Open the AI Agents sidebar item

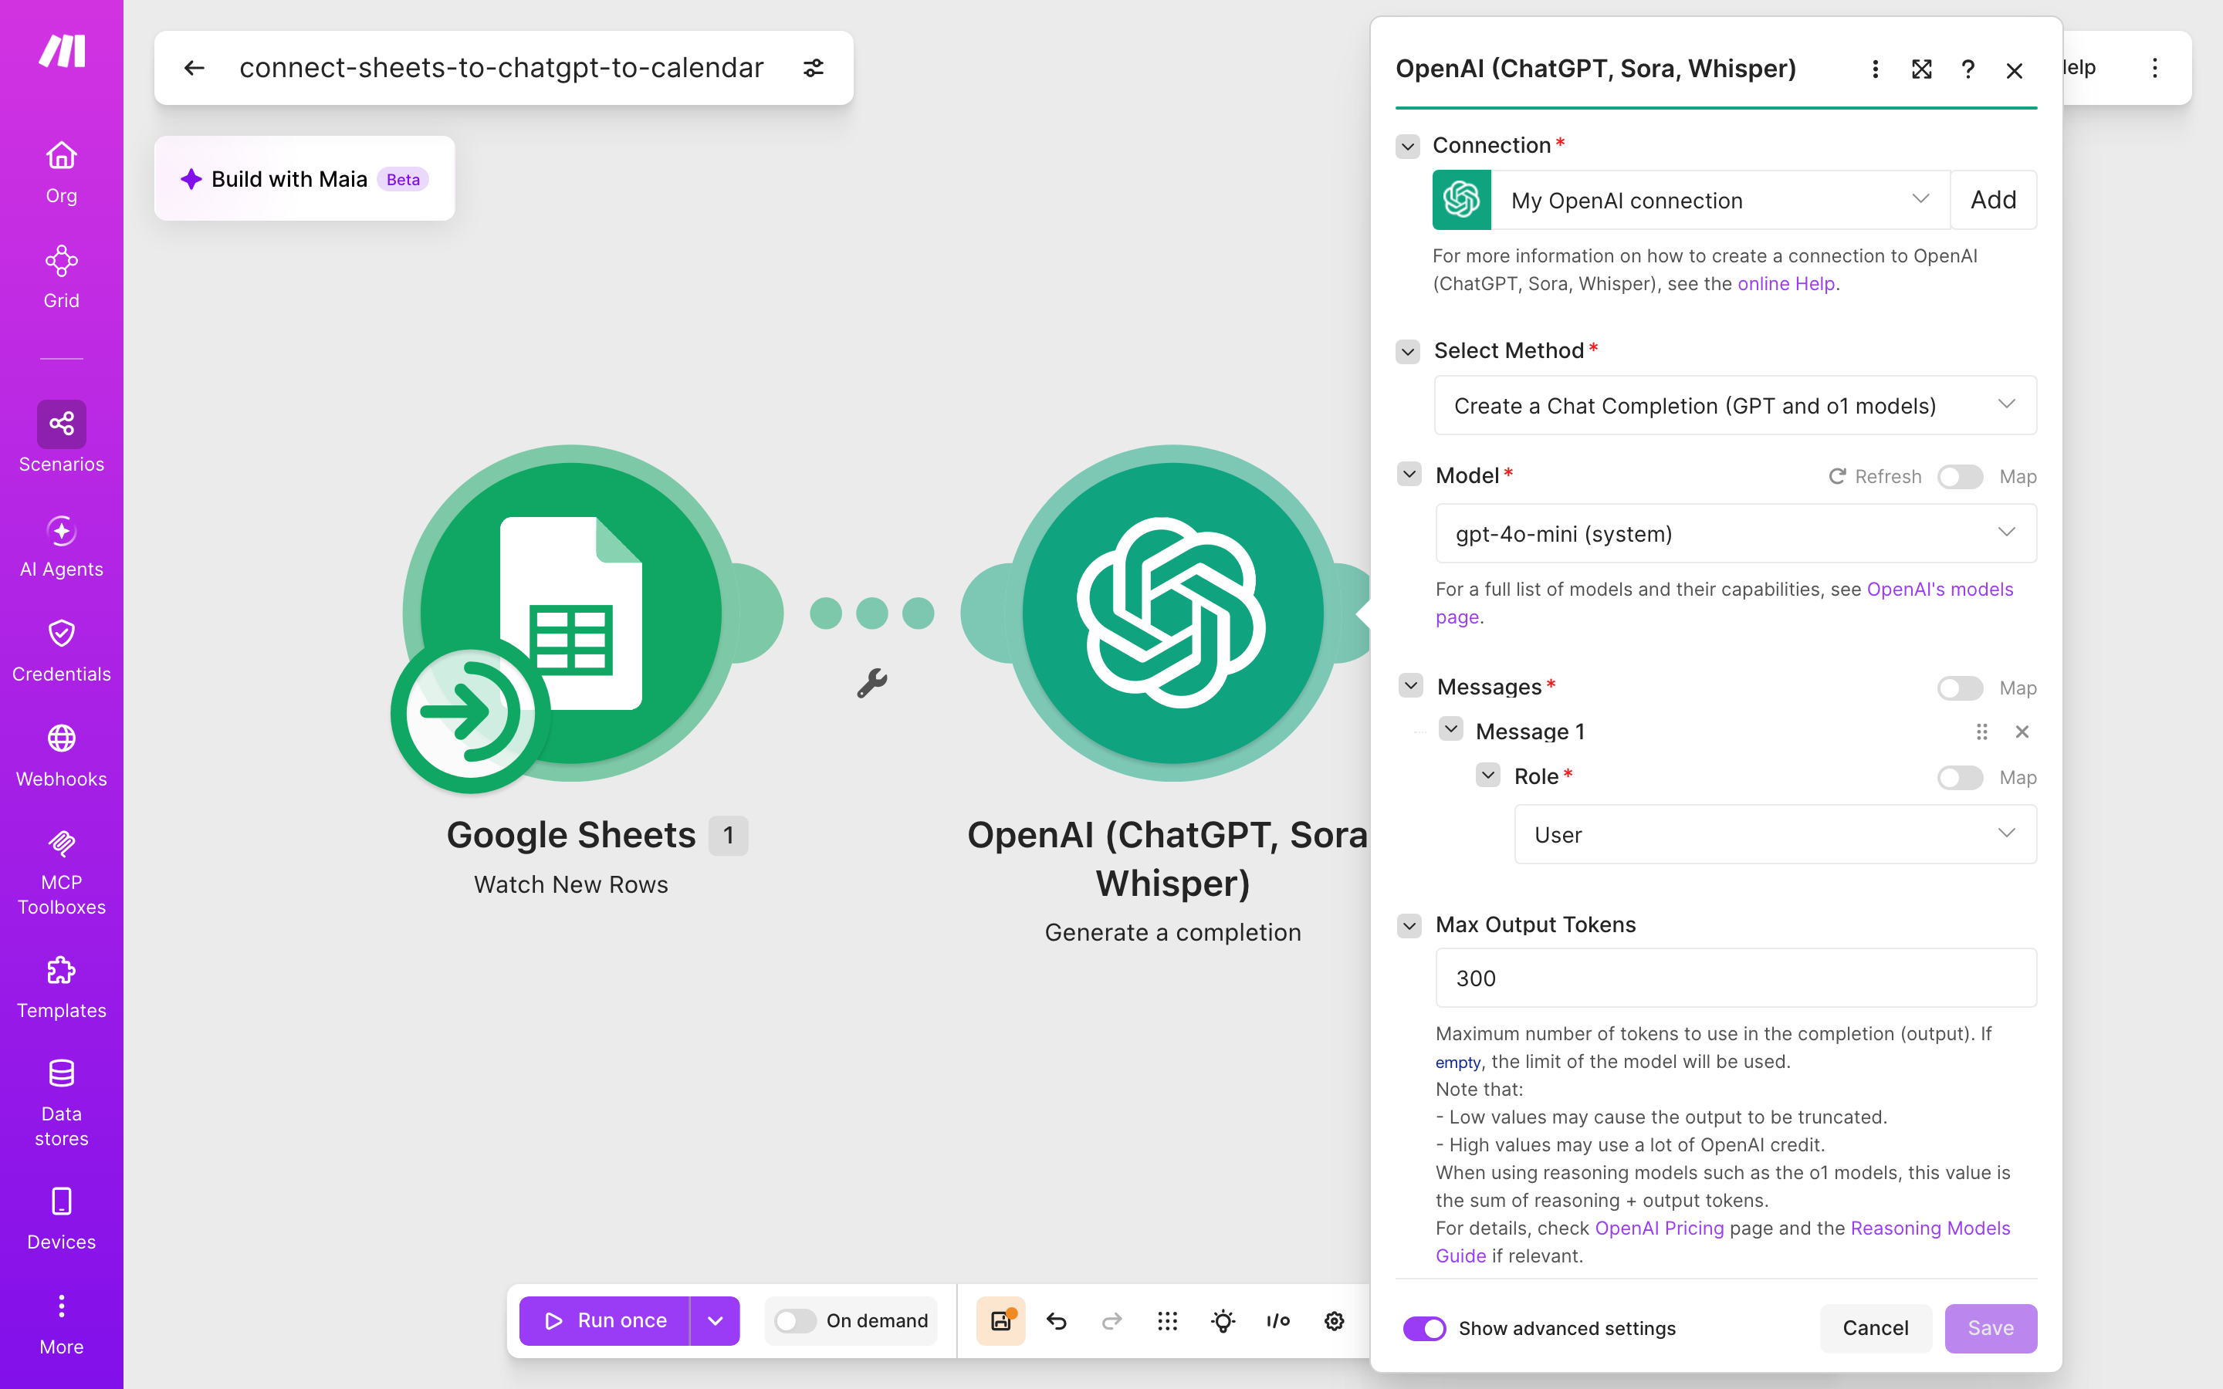62,546
